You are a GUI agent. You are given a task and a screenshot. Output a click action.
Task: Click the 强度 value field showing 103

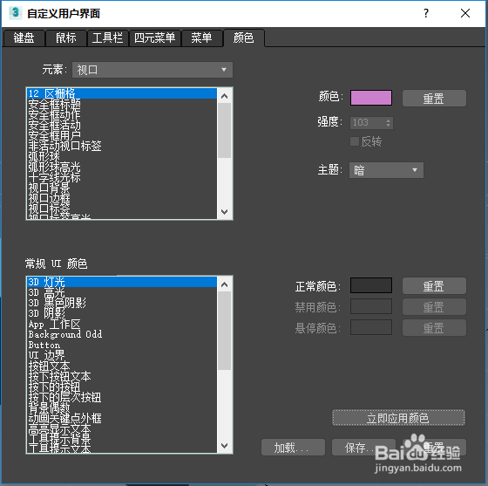pyautogui.click(x=368, y=122)
